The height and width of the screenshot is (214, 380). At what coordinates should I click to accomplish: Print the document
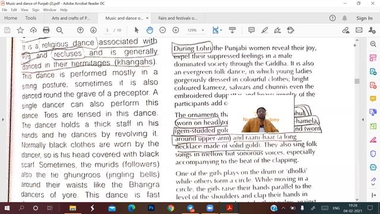[46, 30]
